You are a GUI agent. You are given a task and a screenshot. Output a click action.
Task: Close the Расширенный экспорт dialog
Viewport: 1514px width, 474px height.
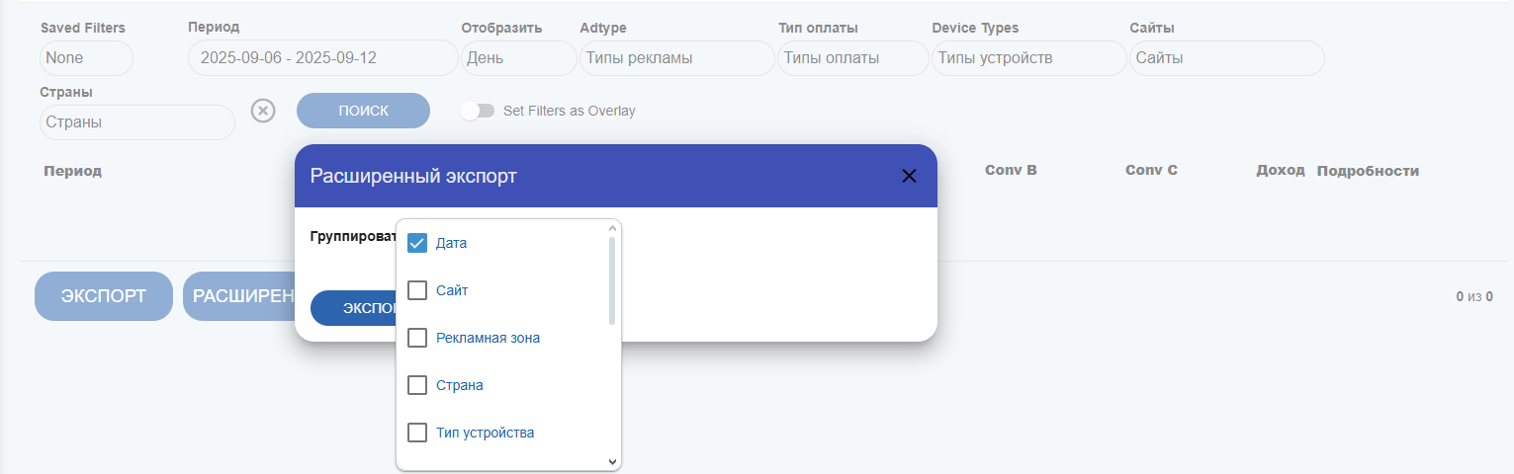909,176
